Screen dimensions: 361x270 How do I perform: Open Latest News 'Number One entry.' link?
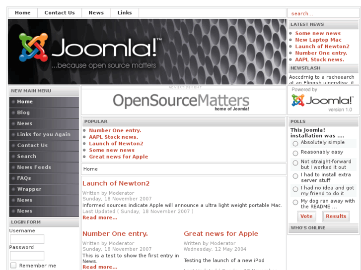pos(321,53)
